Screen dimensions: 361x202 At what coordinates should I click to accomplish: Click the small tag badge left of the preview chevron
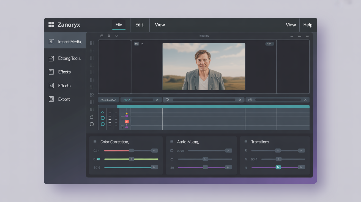pyautogui.click(x=136, y=44)
